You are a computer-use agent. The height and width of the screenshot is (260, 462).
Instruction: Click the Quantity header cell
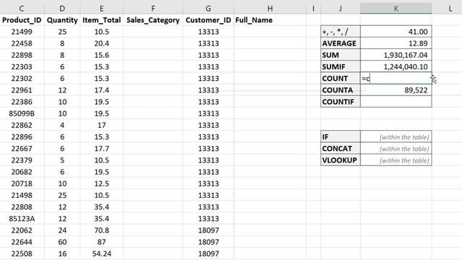click(62, 20)
